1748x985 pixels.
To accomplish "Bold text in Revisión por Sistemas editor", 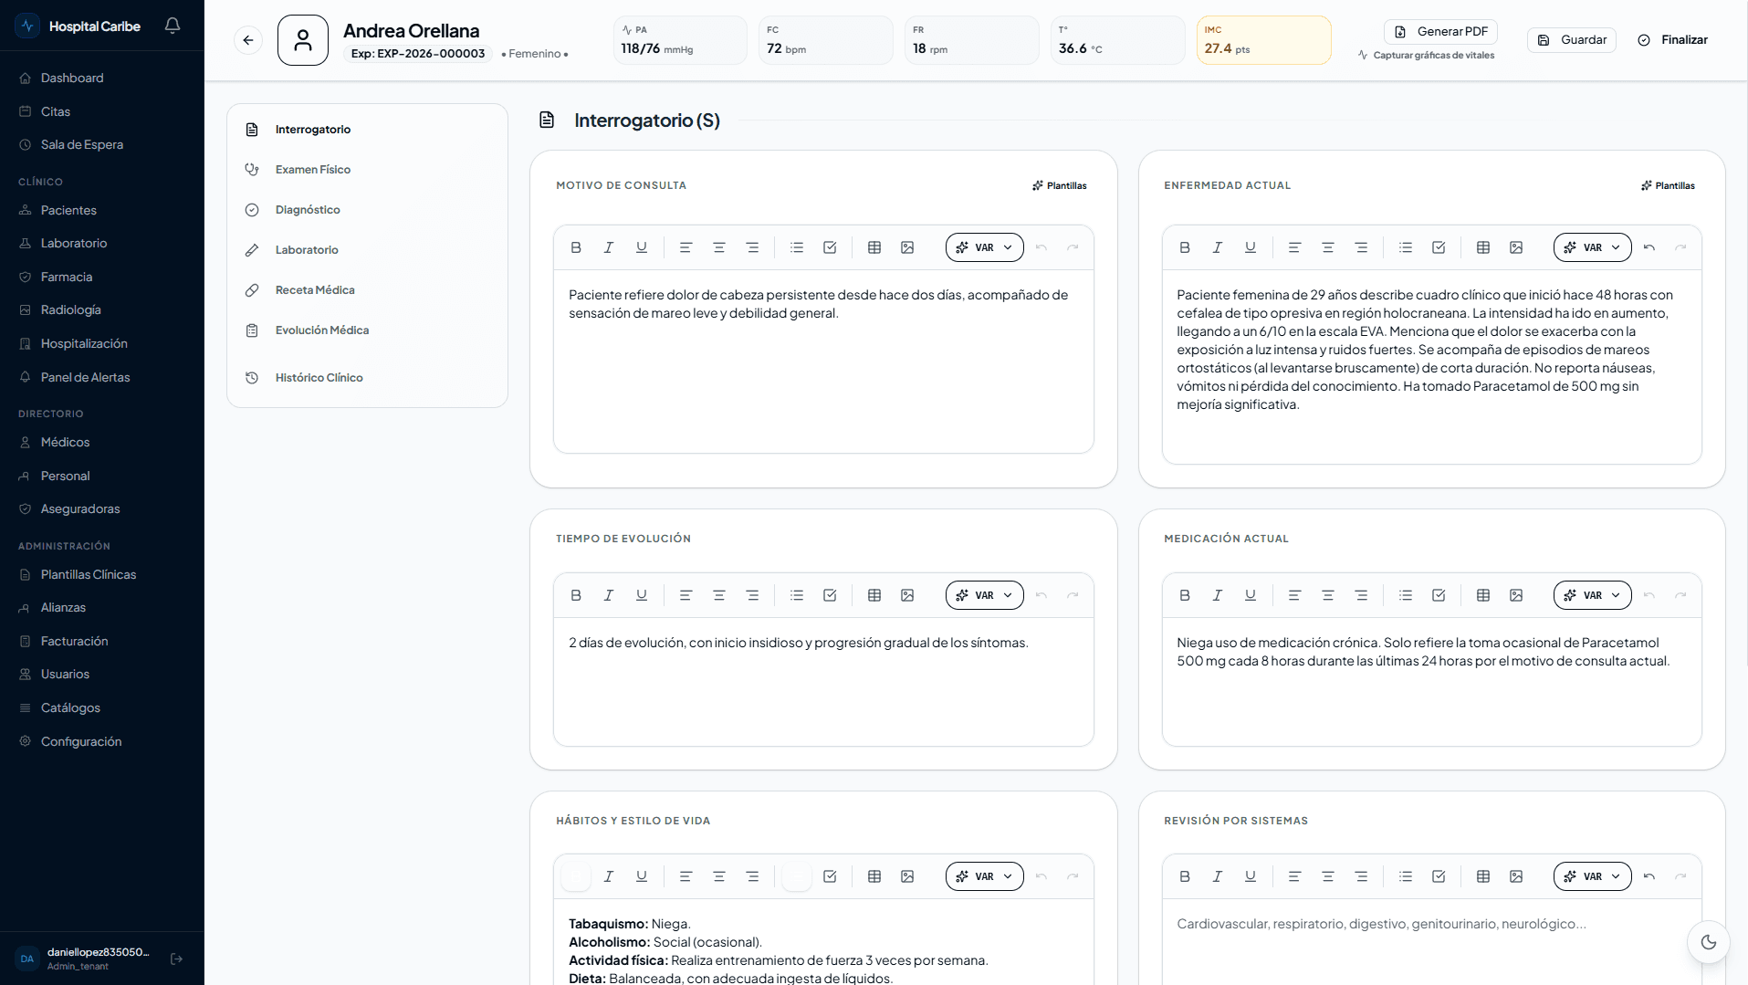I will (x=1185, y=876).
